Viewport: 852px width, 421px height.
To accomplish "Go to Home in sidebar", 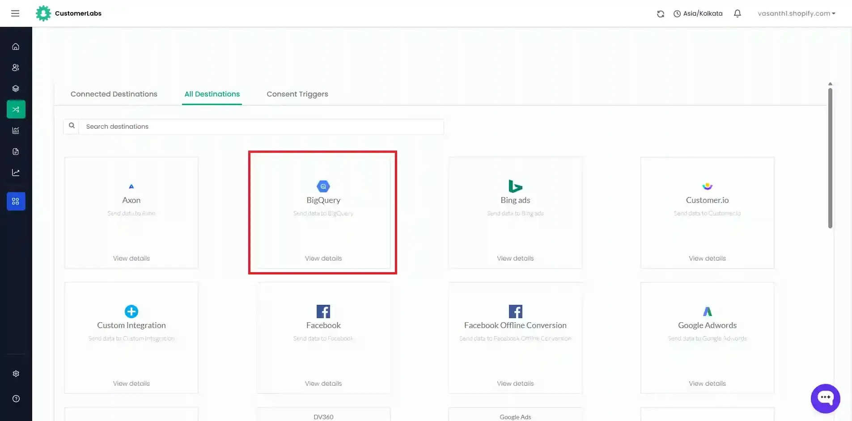I will pyautogui.click(x=16, y=46).
